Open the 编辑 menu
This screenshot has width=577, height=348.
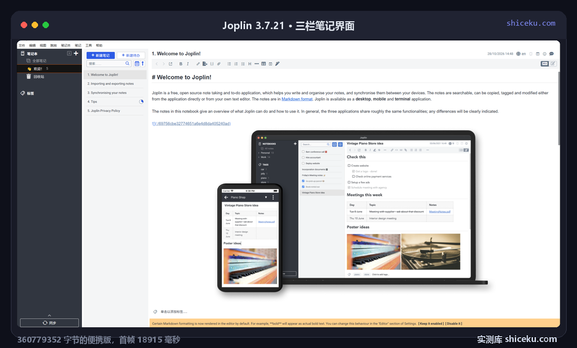(x=33, y=45)
